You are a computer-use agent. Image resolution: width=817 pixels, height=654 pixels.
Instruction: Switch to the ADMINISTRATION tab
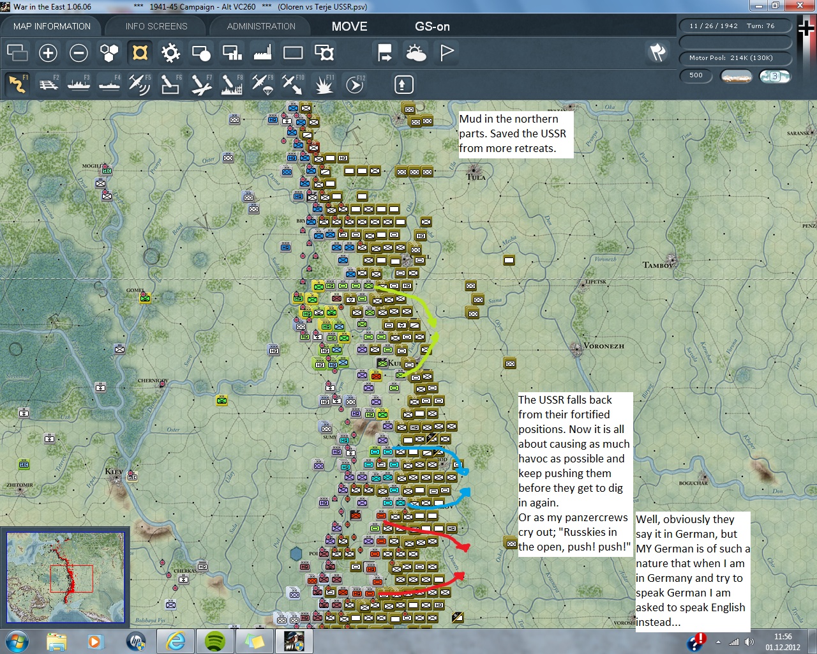(261, 26)
